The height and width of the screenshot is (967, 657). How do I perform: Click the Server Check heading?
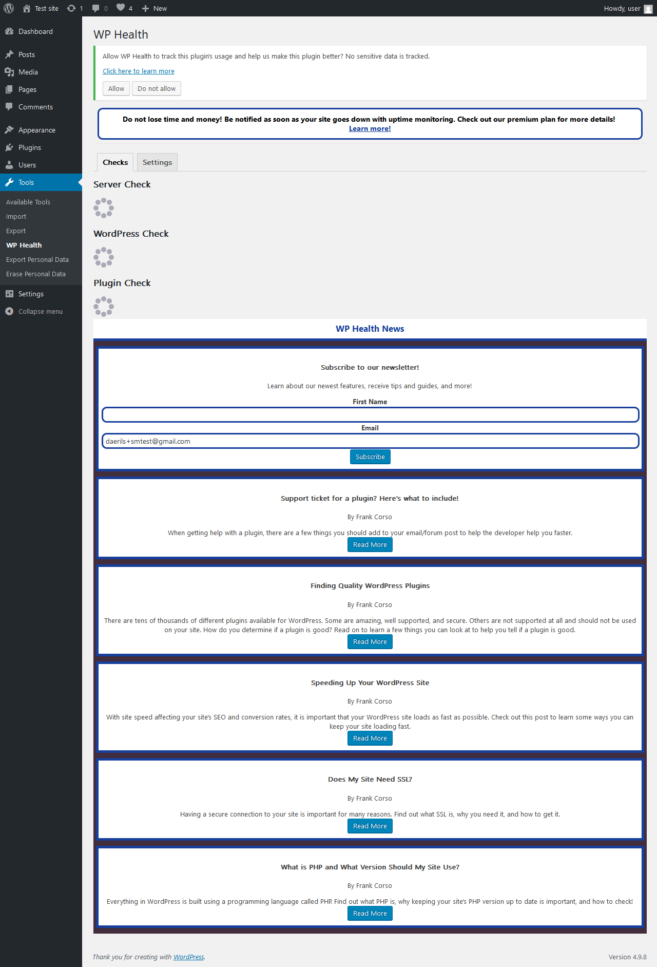122,184
